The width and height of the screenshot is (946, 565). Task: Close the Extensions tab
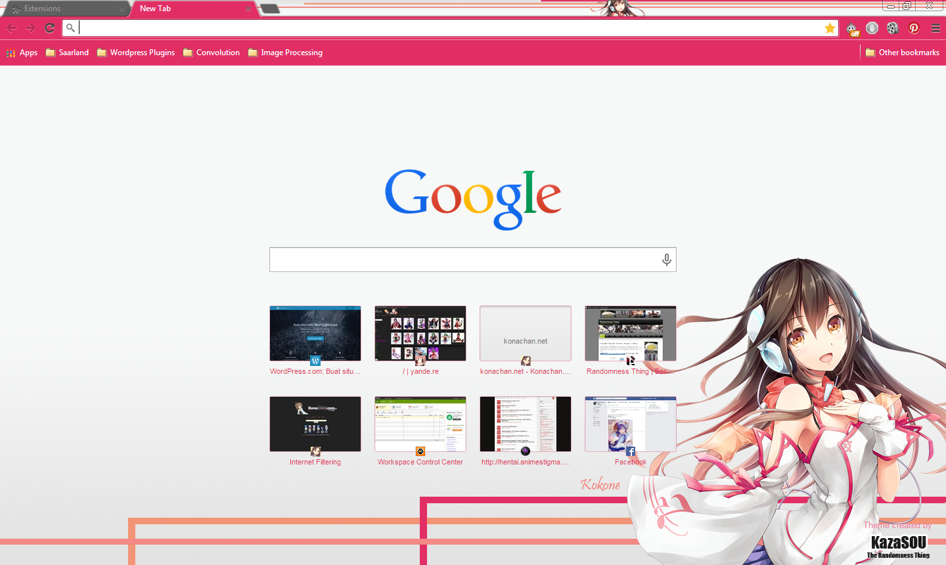pyautogui.click(x=122, y=9)
